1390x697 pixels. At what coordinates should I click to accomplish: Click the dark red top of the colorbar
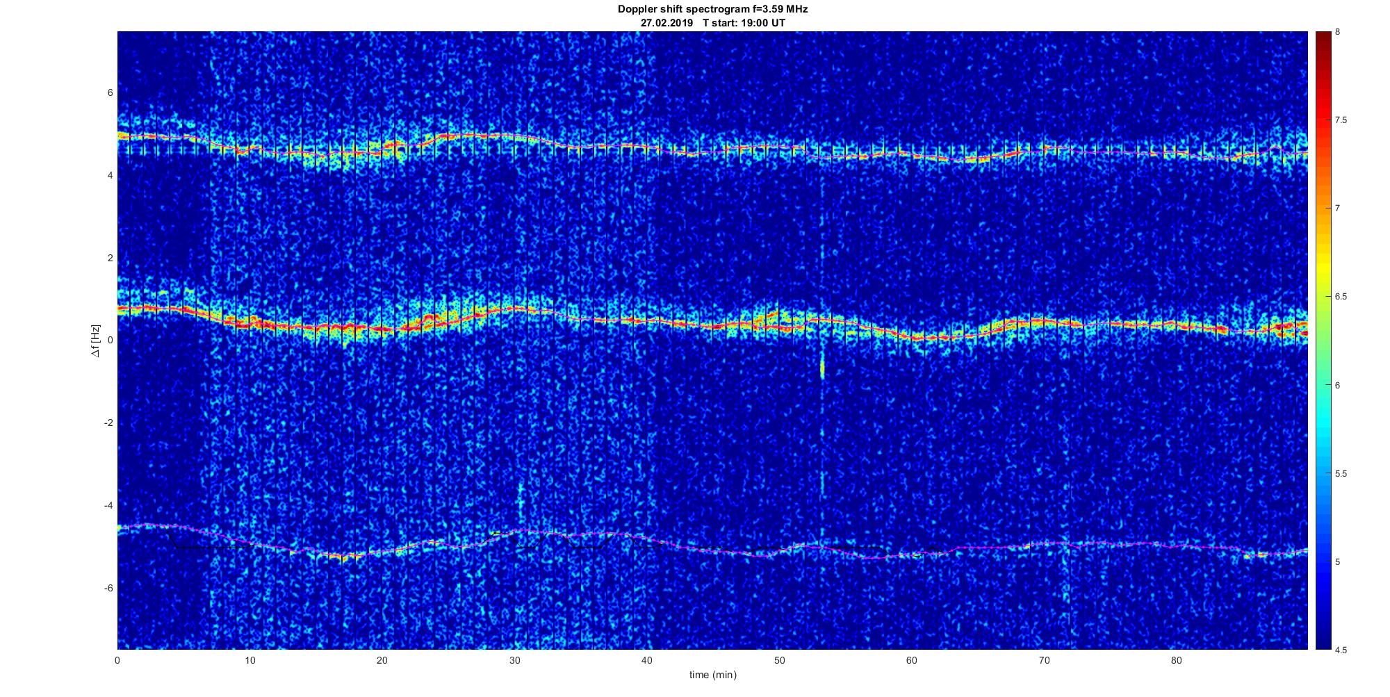click(1323, 40)
